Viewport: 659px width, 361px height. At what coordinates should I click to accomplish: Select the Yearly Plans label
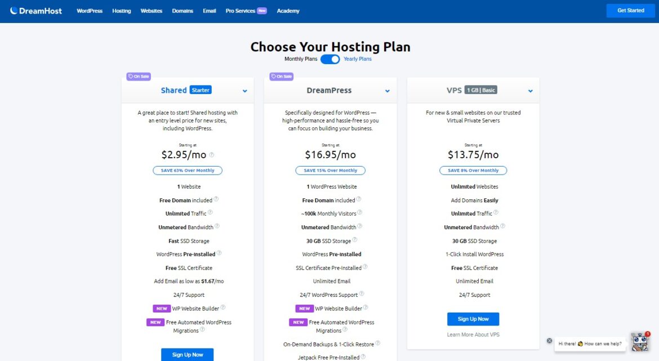[358, 59]
